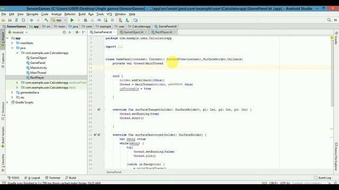Image resolution: width=339 pixels, height=190 pixels.
Task: Toggle tool window bars icon in status bar
Action: (x=4, y=183)
